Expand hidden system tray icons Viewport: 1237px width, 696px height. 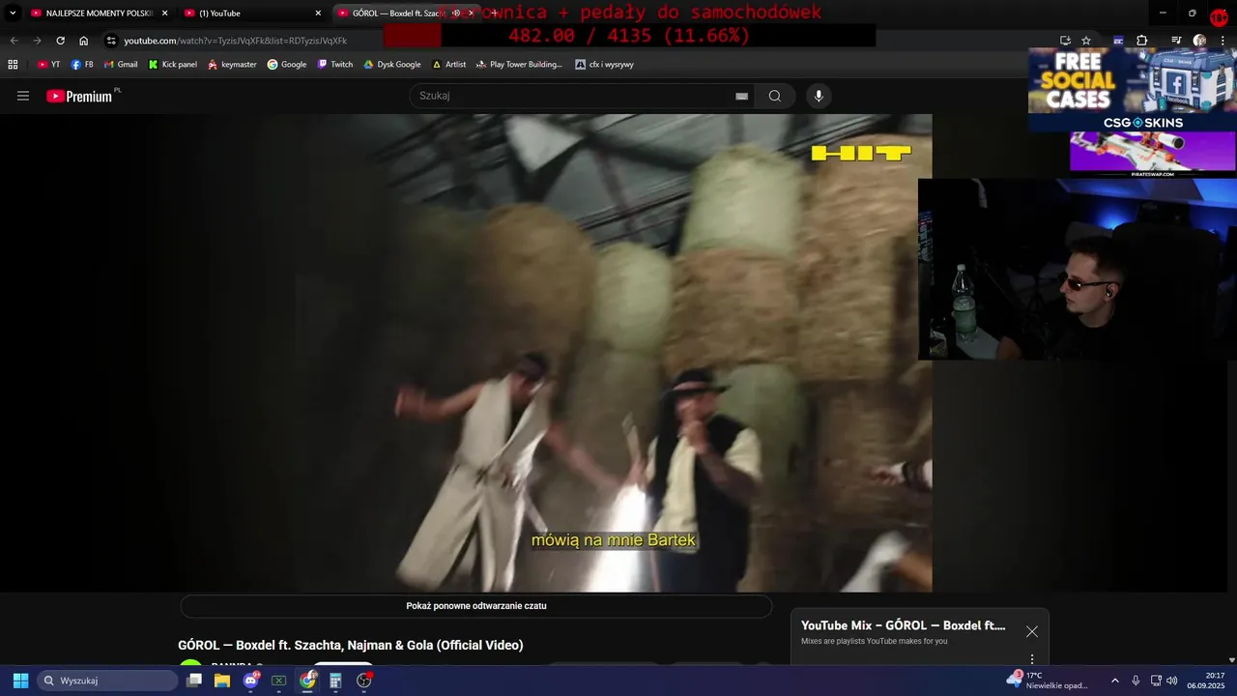(1114, 681)
